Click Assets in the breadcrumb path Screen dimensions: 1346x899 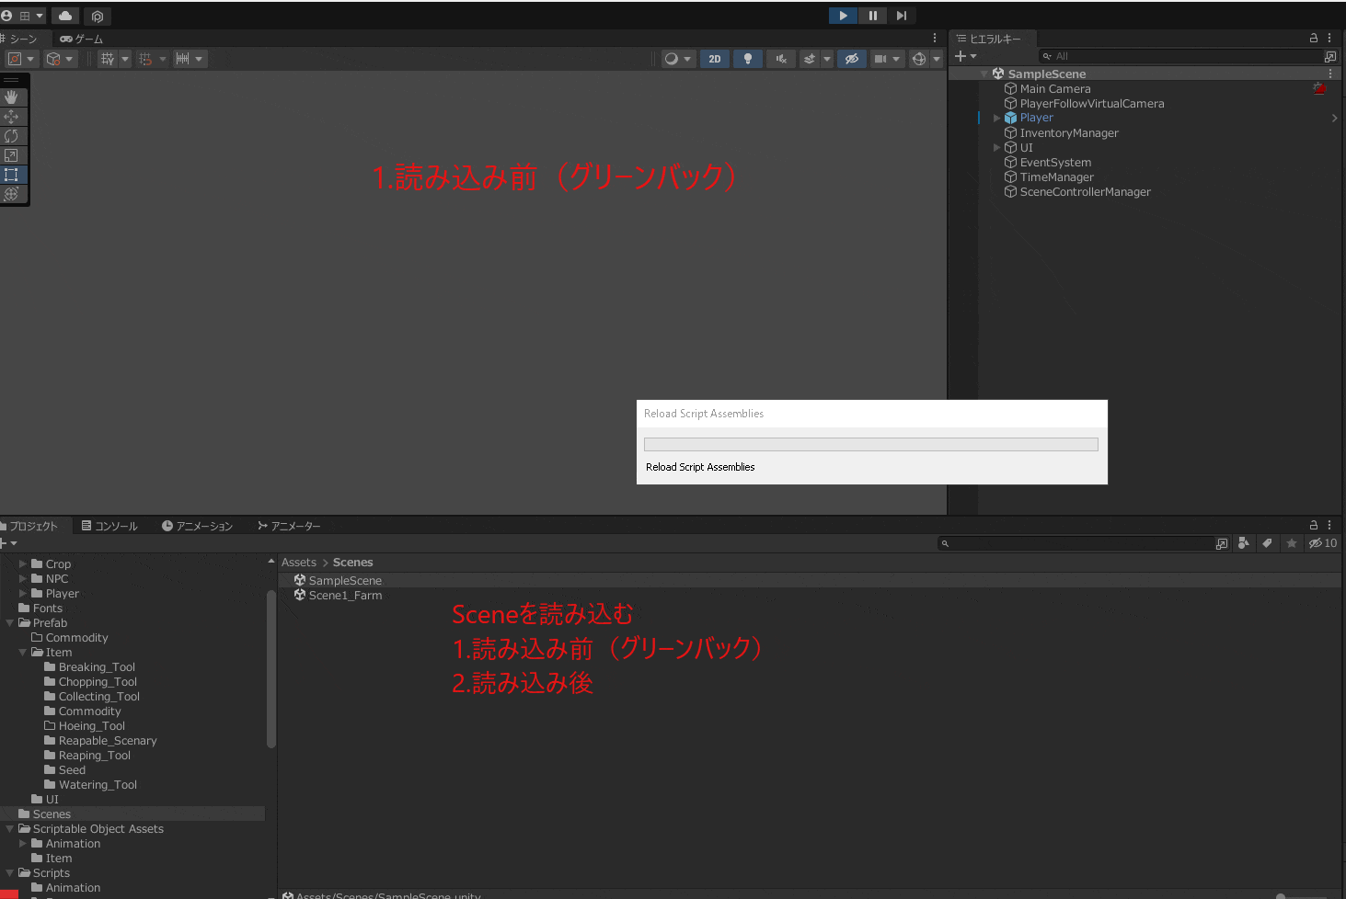pyautogui.click(x=299, y=562)
